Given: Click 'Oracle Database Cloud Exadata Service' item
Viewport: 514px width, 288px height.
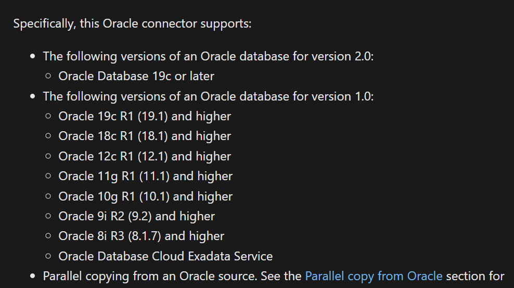Looking at the screenshot, I should click(165, 256).
